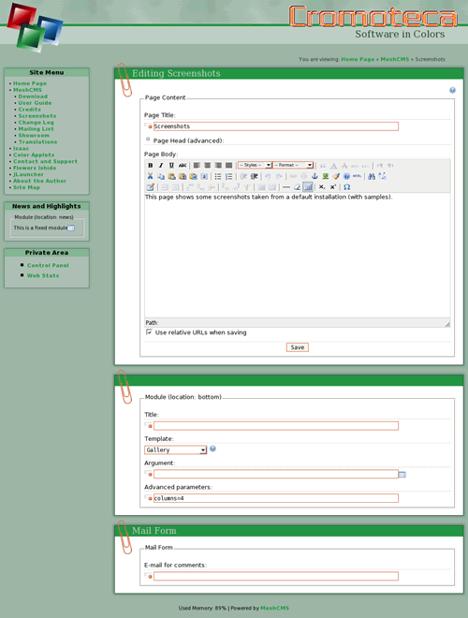Image resolution: width=468 pixels, height=618 pixels.
Task: Toggle Use relative URLs when saving checkbox
Action: coord(149,332)
